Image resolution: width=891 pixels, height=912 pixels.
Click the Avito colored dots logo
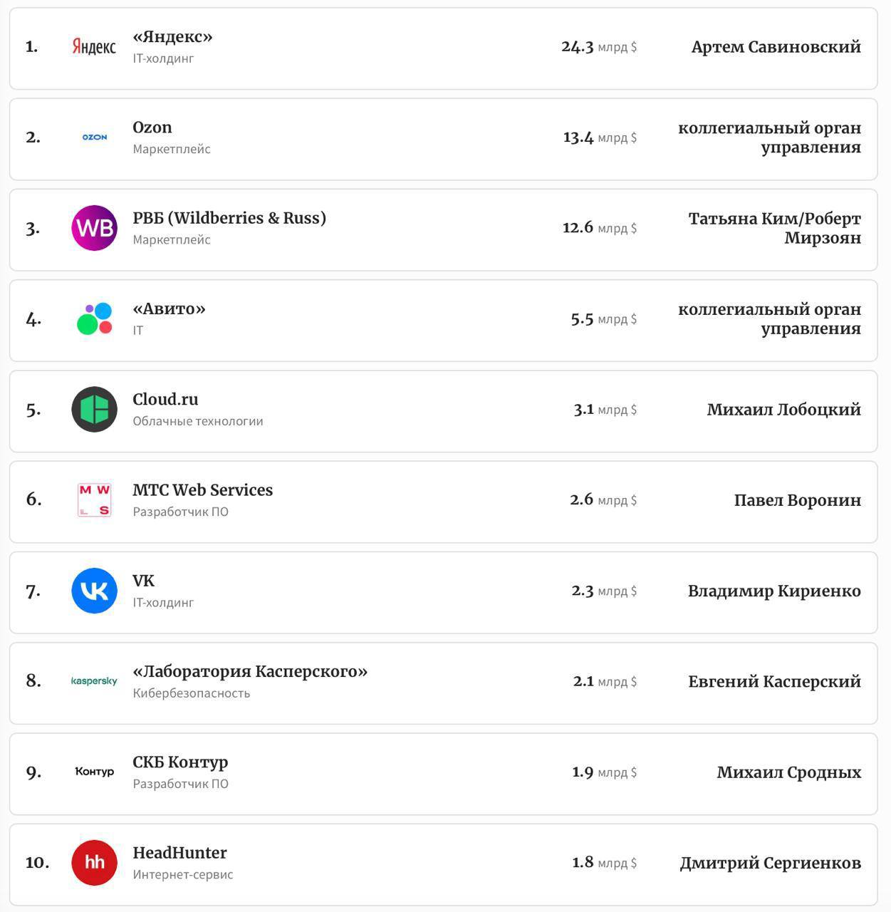pyautogui.click(x=95, y=318)
